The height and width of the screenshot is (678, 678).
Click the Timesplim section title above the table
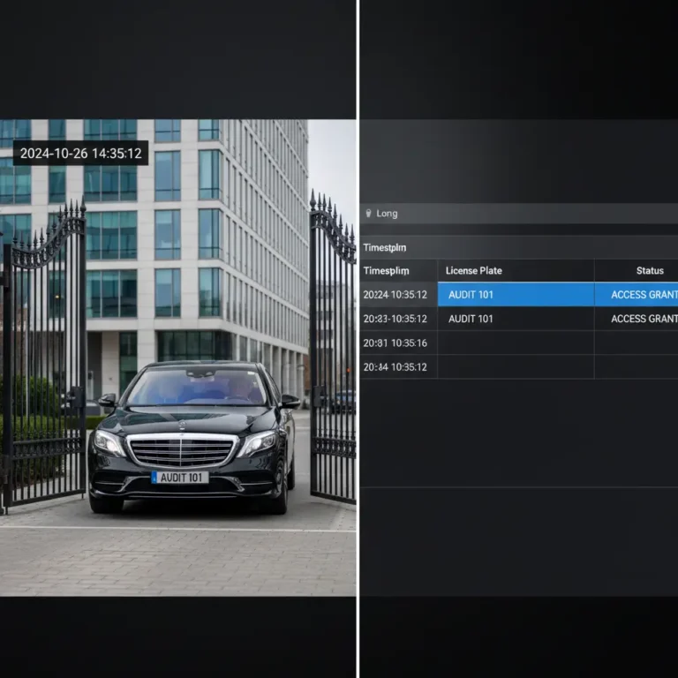pos(386,248)
